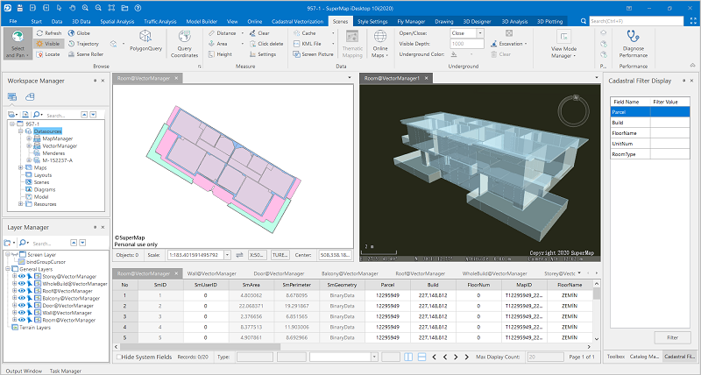The width and height of the screenshot is (701, 375).
Task: Click Clear in the Measure group
Action: pos(259,33)
